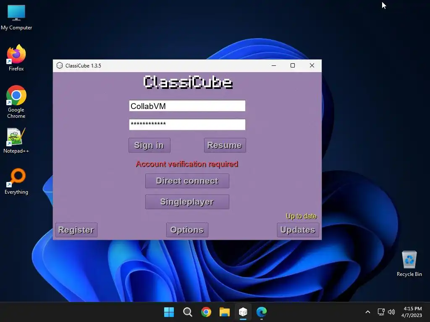Click the Windows Start button

[169, 312]
